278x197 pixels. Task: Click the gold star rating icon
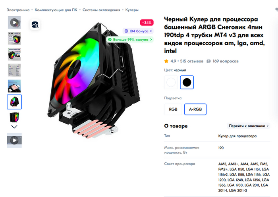pos(166,61)
